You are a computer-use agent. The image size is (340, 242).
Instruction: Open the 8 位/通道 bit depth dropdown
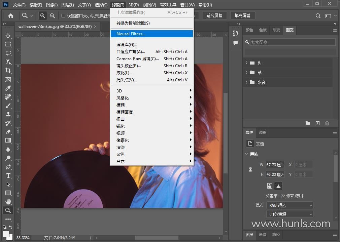pyautogui.click(x=290, y=214)
